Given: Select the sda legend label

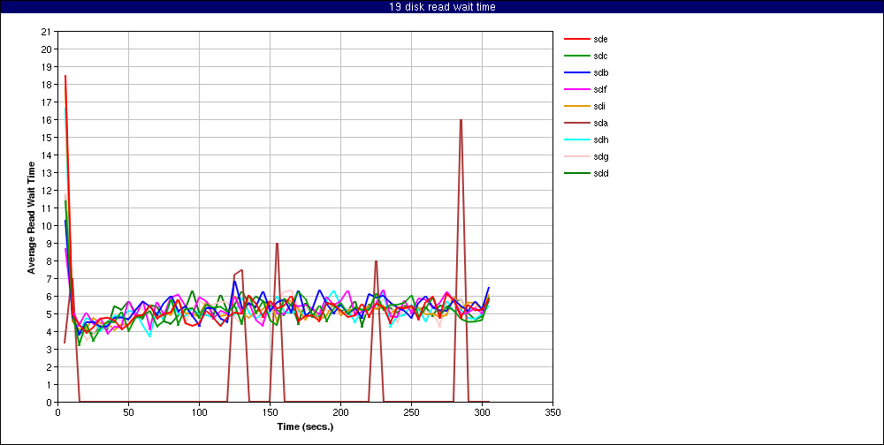Looking at the screenshot, I should click(600, 123).
